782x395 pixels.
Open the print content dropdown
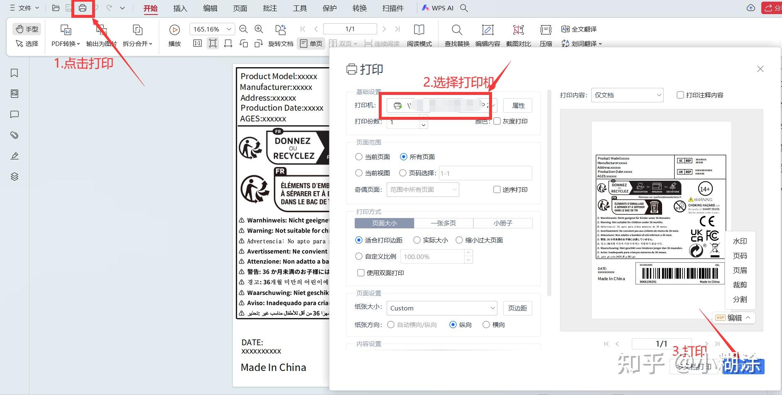tap(627, 95)
